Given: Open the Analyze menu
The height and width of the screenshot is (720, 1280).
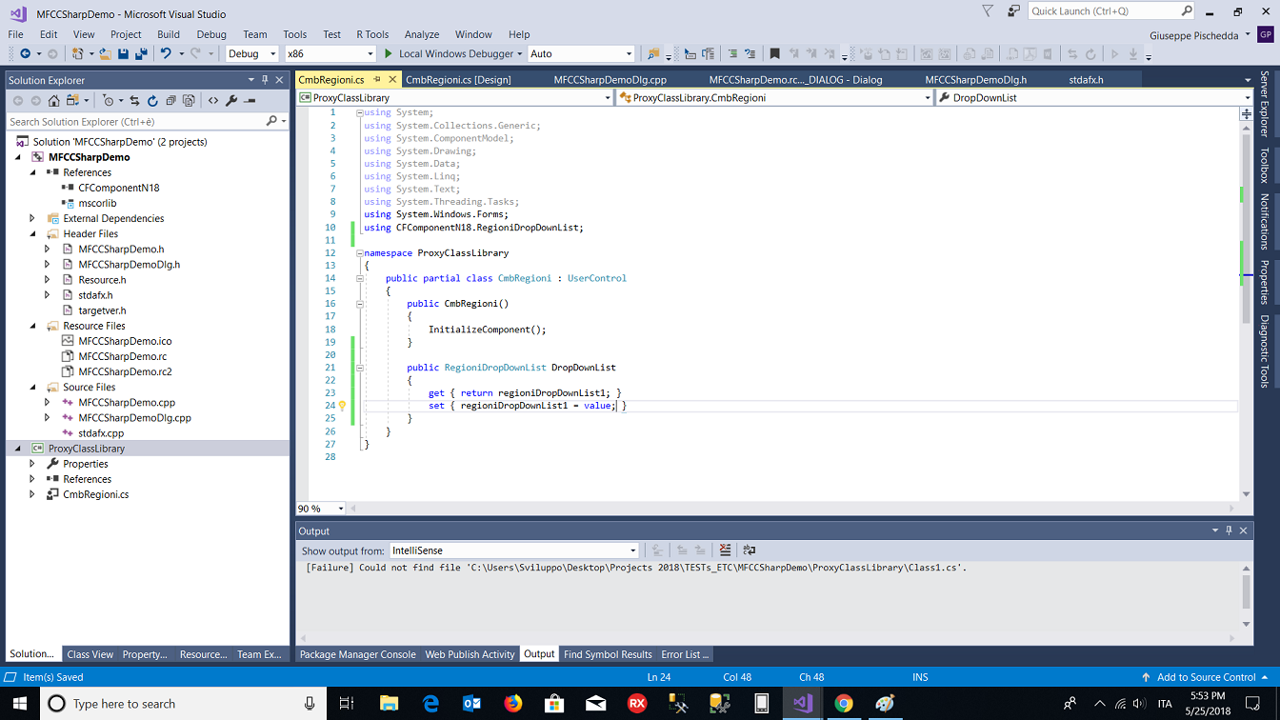Looking at the screenshot, I should [422, 34].
